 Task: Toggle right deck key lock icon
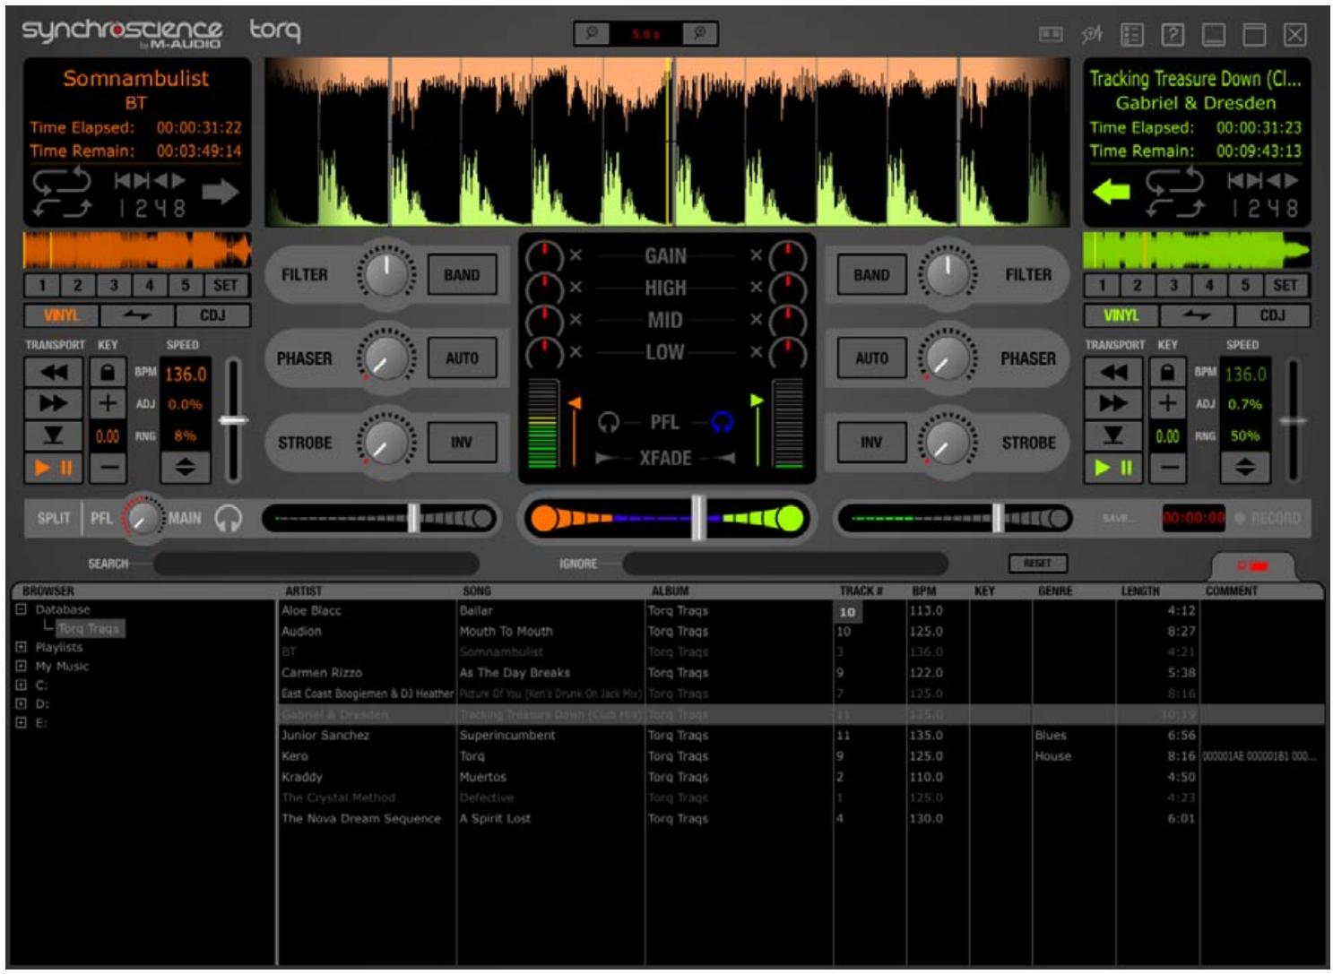pos(1167,373)
